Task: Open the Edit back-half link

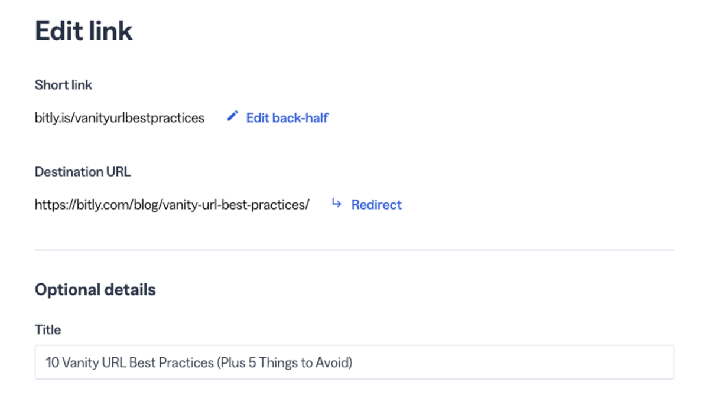Action: point(287,118)
